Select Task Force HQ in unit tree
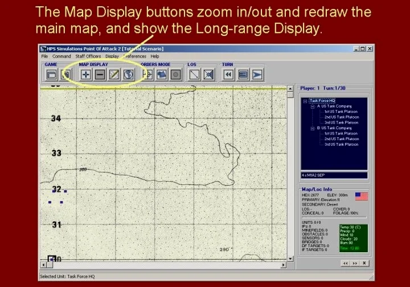Image resolution: width=410 pixels, height=287 pixels. pos(322,101)
